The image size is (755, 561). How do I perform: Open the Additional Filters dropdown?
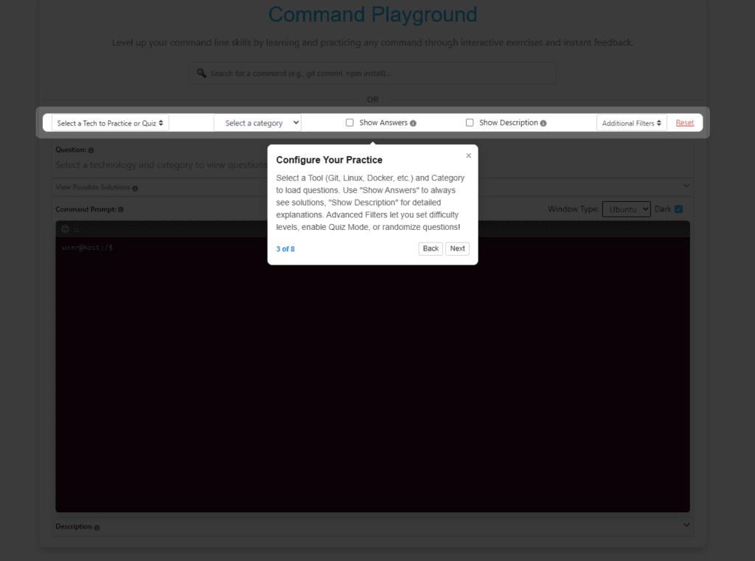coord(632,123)
